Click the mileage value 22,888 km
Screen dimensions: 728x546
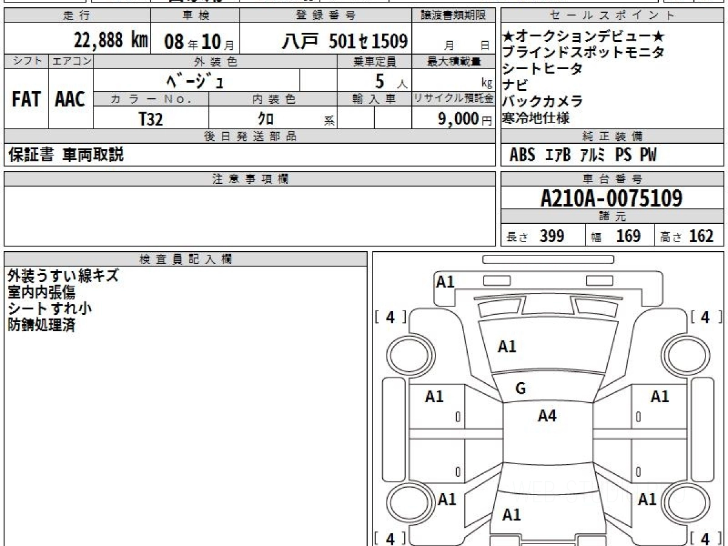coord(111,41)
